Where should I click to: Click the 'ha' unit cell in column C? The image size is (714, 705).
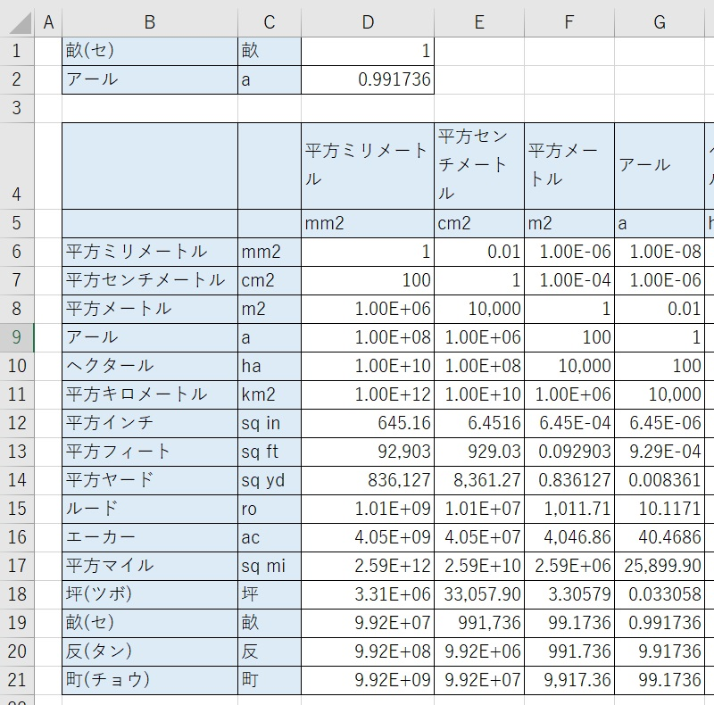(x=270, y=366)
